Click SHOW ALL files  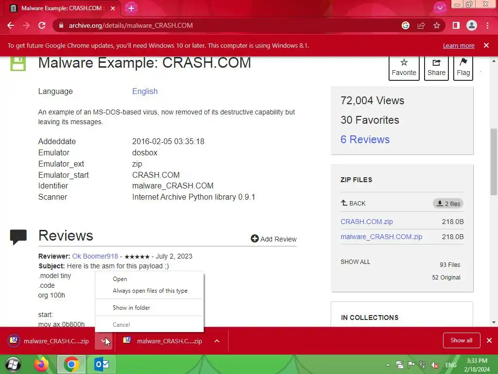356,262
